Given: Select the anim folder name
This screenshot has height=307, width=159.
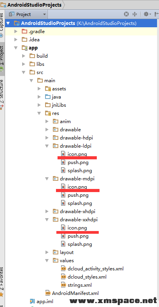Looking at the screenshot, I should (x=65, y=122).
